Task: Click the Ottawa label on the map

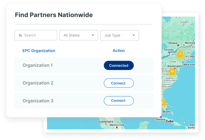Action: 173,43
